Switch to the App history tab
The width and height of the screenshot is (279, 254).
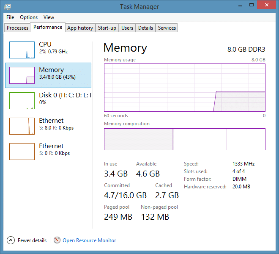pyautogui.click(x=80, y=28)
